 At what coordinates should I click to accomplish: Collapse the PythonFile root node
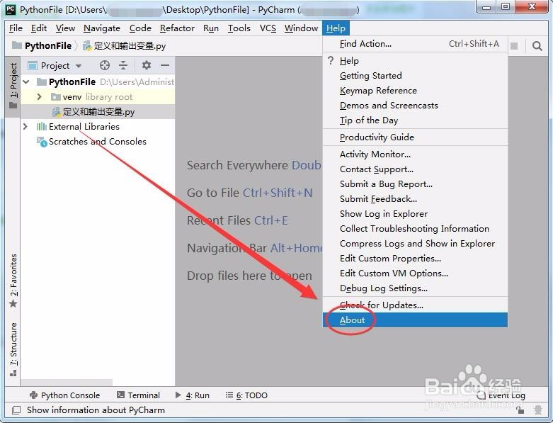(x=26, y=82)
